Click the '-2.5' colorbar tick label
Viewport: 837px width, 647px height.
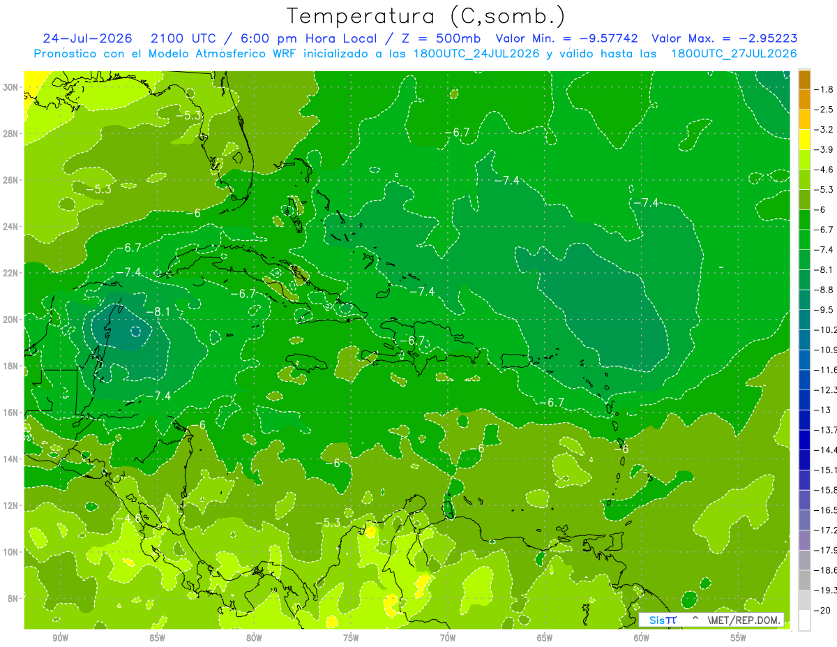click(824, 110)
